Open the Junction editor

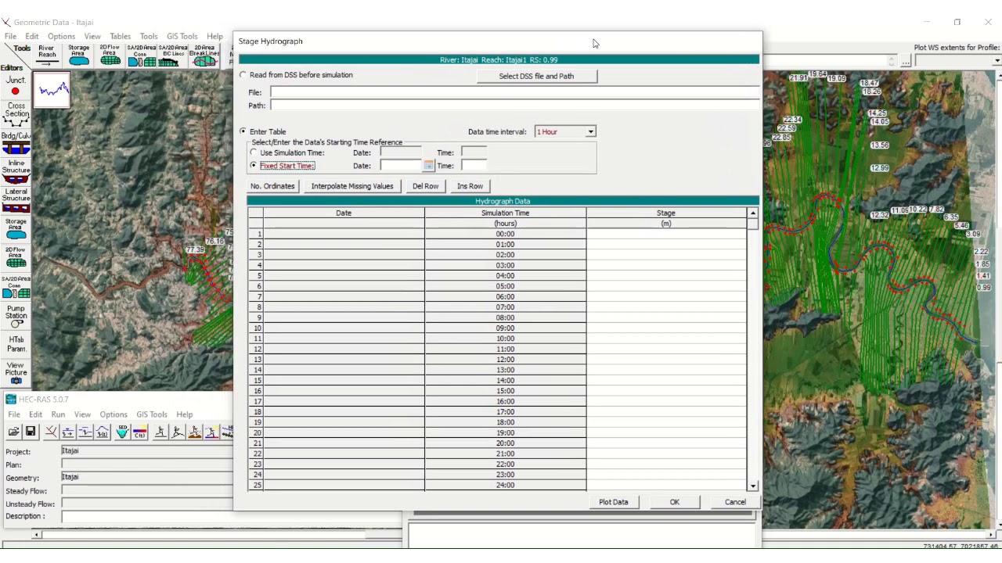coord(16,86)
